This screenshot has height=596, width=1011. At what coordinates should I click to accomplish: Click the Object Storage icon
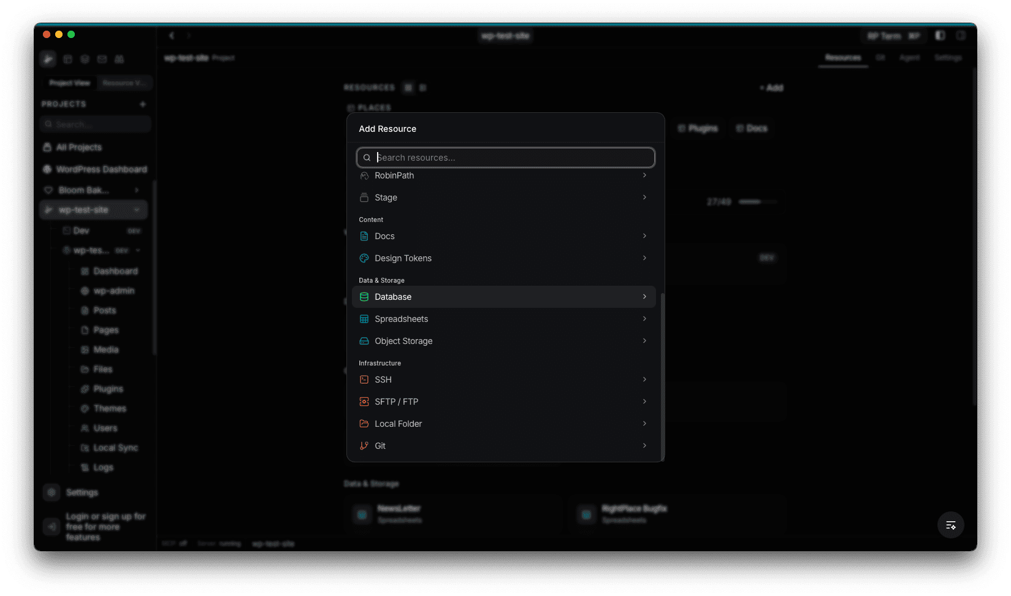(x=364, y=341)
